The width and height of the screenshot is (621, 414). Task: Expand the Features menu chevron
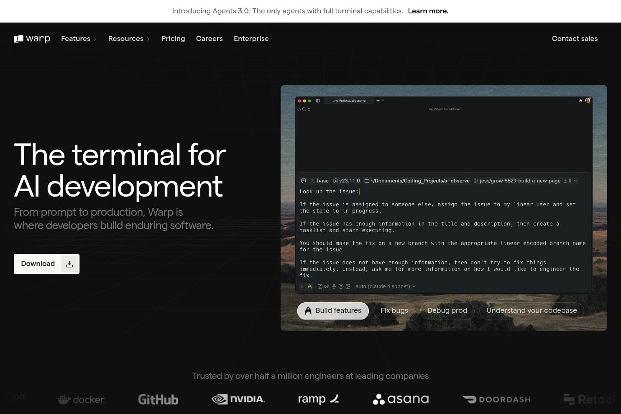tap(95, 39)
